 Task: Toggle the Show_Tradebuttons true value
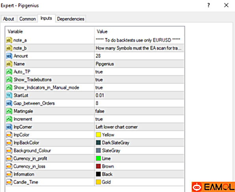click(139, 80)
